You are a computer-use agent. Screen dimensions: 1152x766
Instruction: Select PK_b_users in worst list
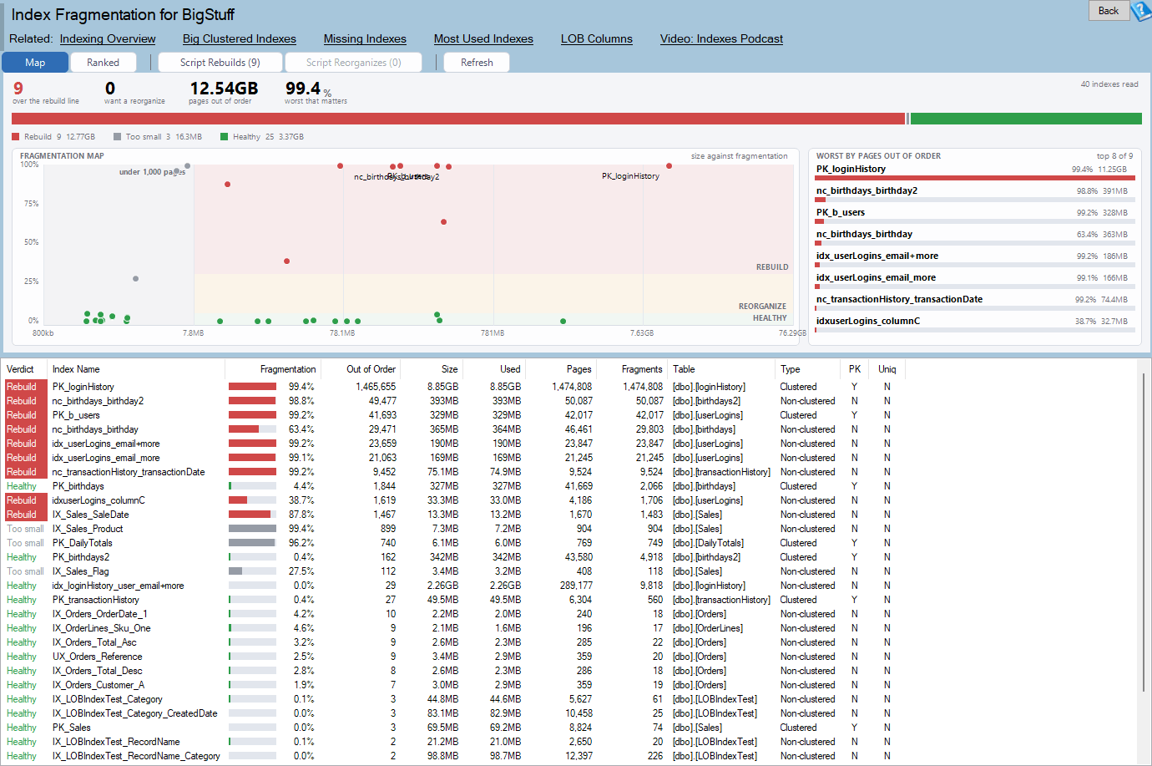click(x=975, y=216)
